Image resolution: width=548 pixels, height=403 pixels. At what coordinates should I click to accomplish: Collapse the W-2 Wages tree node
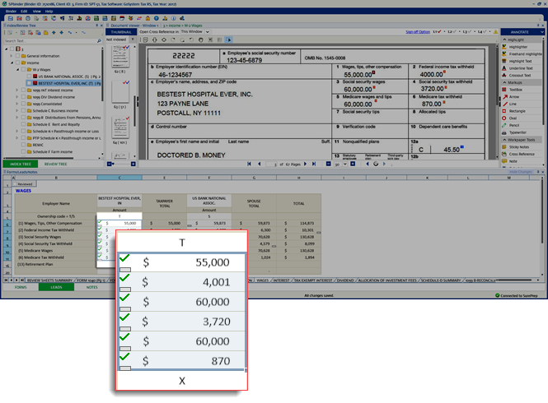[16, 68]
